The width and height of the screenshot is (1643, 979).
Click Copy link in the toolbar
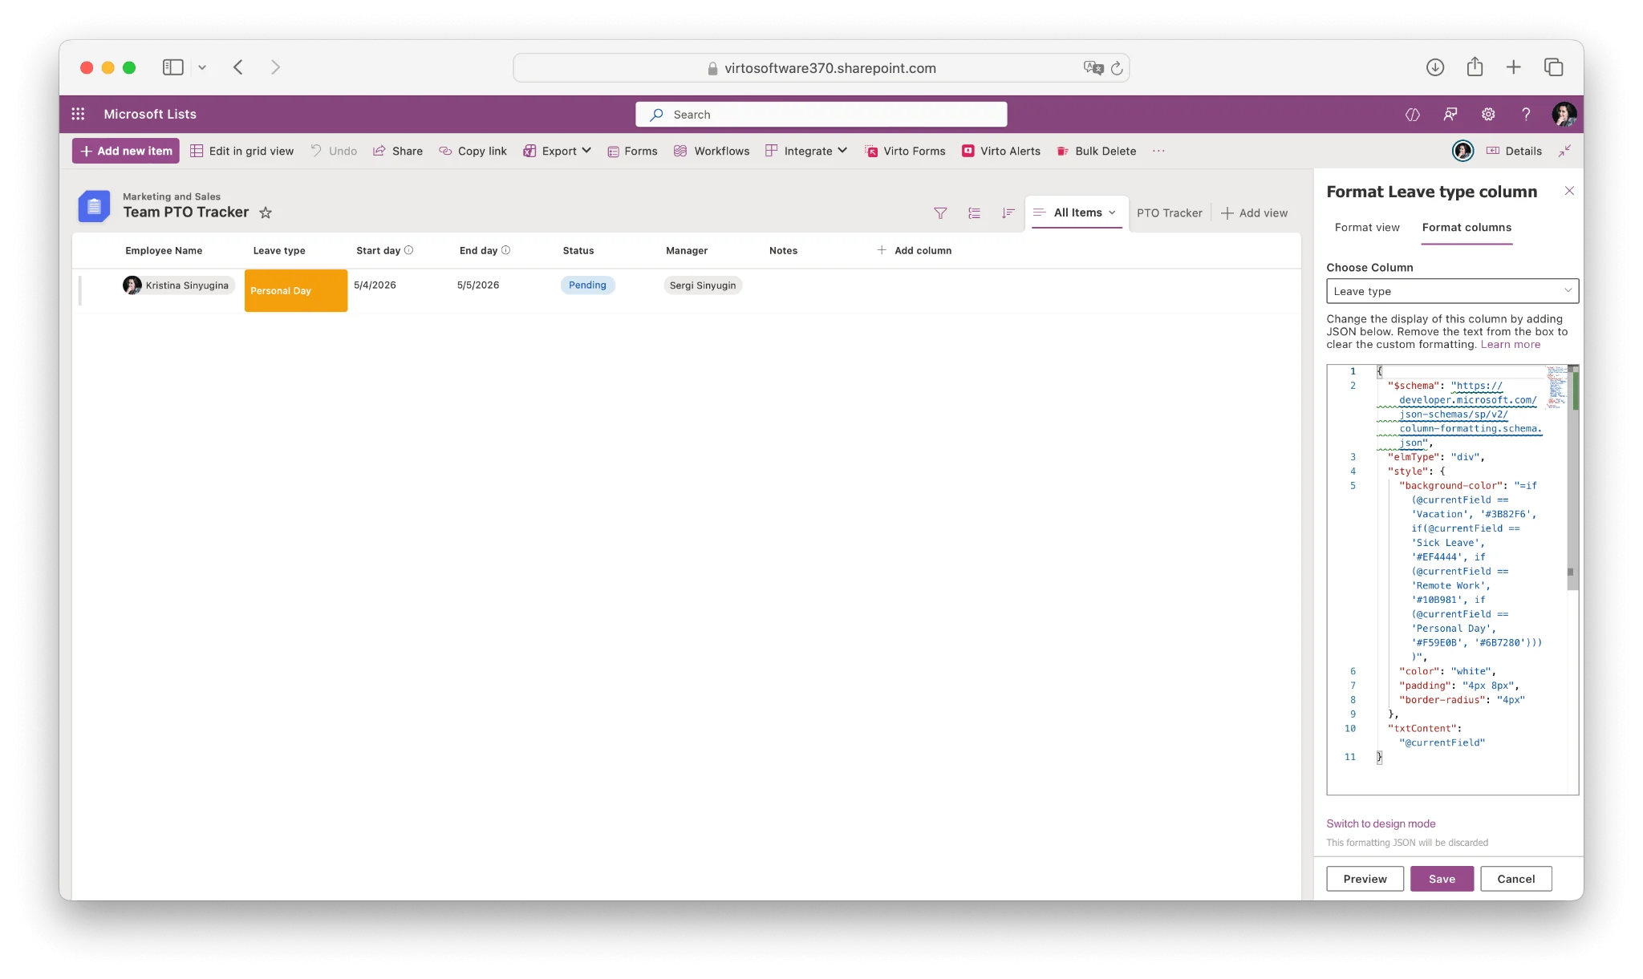[x=473, y=151]
